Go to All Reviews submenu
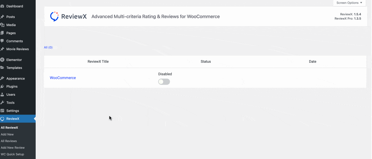 pos(9,141)
